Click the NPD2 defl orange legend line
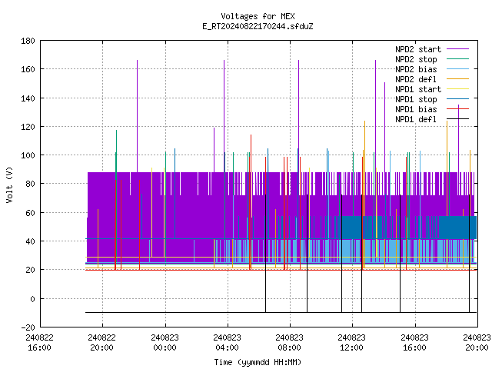Screen dimensions: 492x369 pos(457,79)
